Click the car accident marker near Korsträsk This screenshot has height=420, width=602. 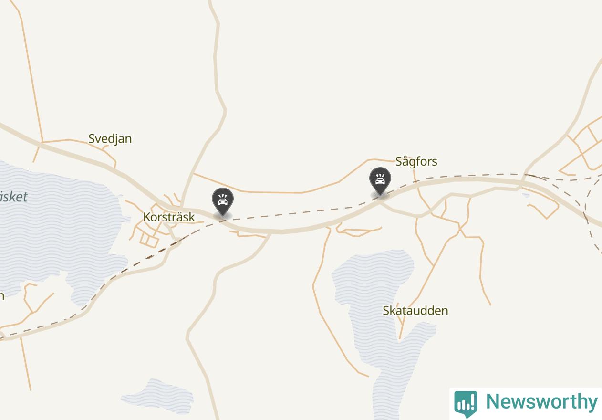pyautogui.click(x=222, y=202)
